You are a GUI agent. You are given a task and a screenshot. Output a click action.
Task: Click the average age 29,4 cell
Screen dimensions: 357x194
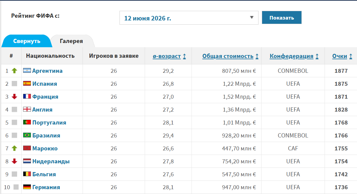(168, 135)
